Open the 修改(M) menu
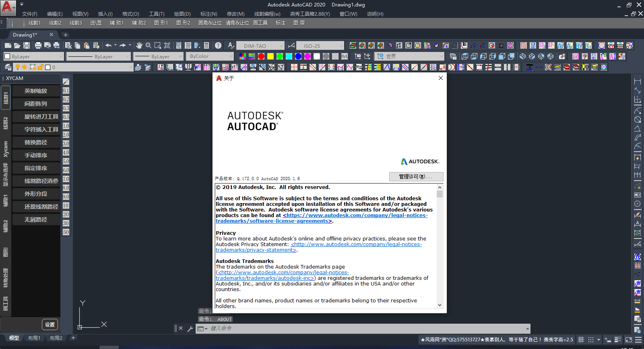 pos(235,14)
